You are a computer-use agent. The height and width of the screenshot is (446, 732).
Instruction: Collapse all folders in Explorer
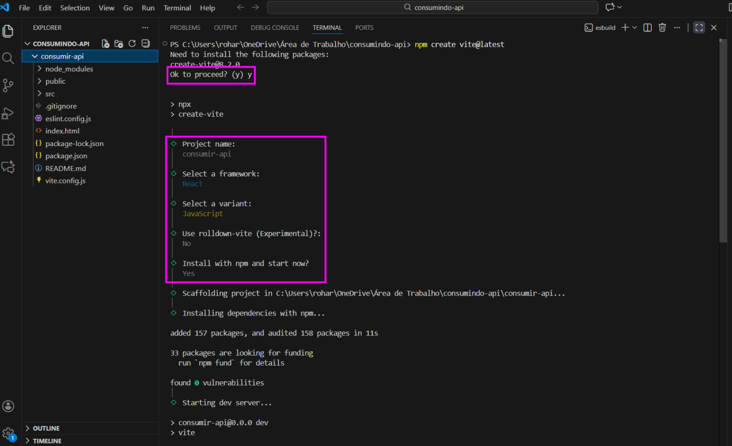coord(146,44)
